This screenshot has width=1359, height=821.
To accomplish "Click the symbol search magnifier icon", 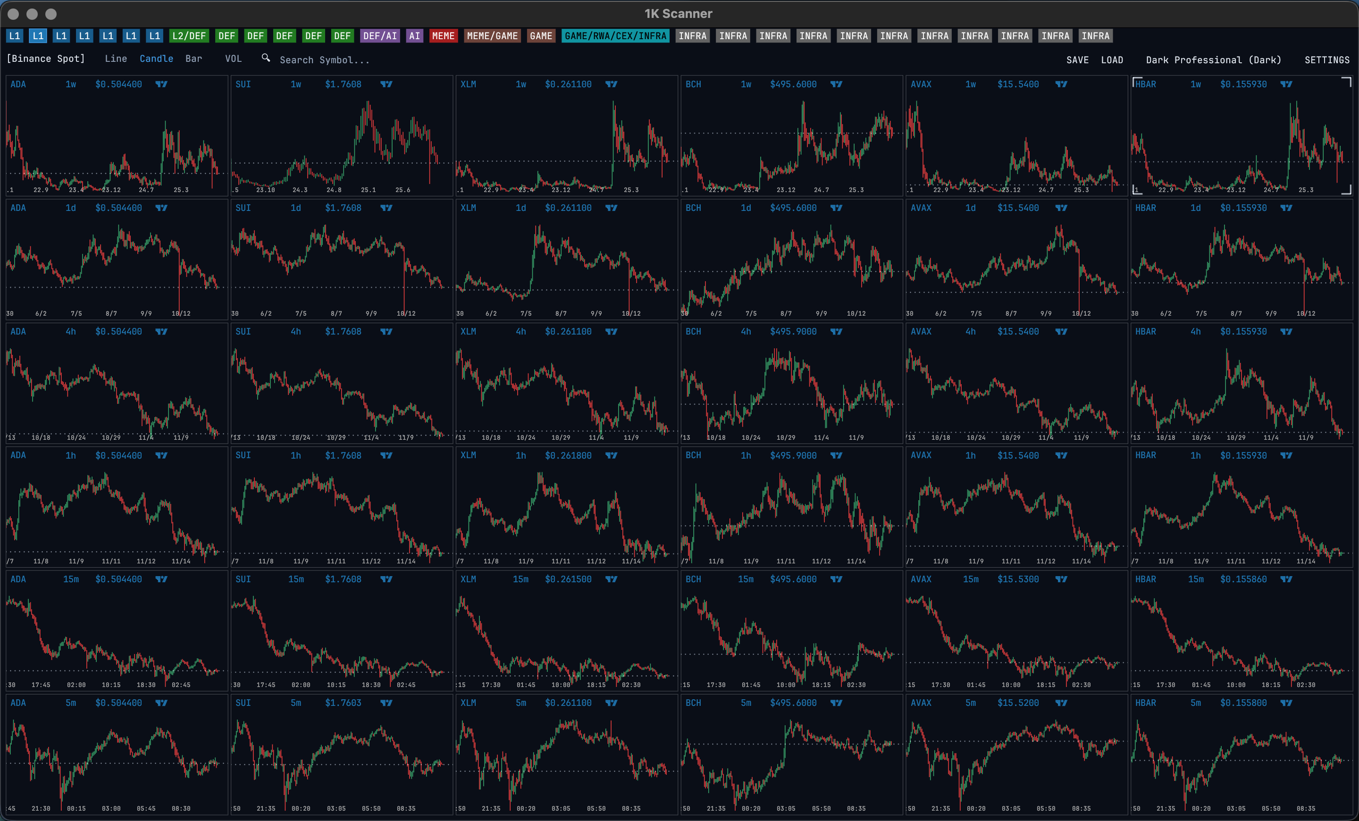I will tap(266, 58).
